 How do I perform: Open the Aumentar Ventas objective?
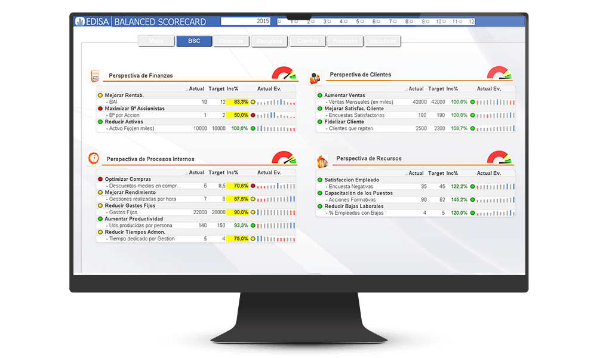344,95
